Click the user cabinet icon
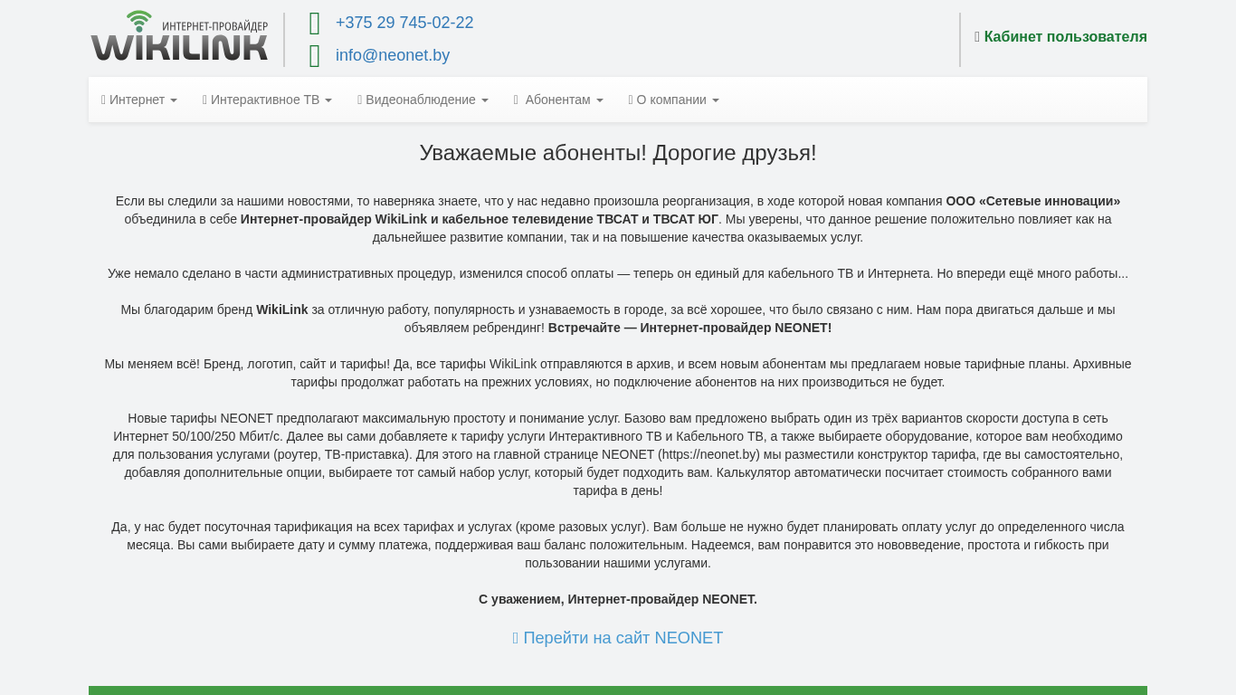The width and height of the screenshot is (1236, 695). click(977, 37)
